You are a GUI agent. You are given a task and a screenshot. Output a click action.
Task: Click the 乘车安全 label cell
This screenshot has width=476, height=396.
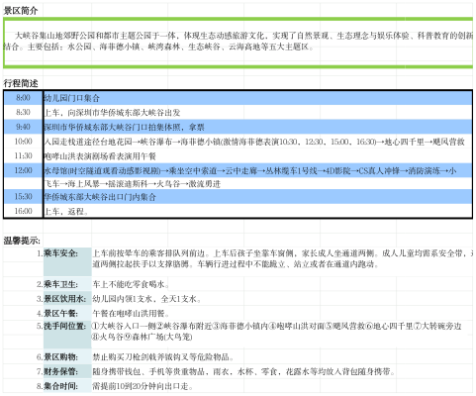click(67, 262)
